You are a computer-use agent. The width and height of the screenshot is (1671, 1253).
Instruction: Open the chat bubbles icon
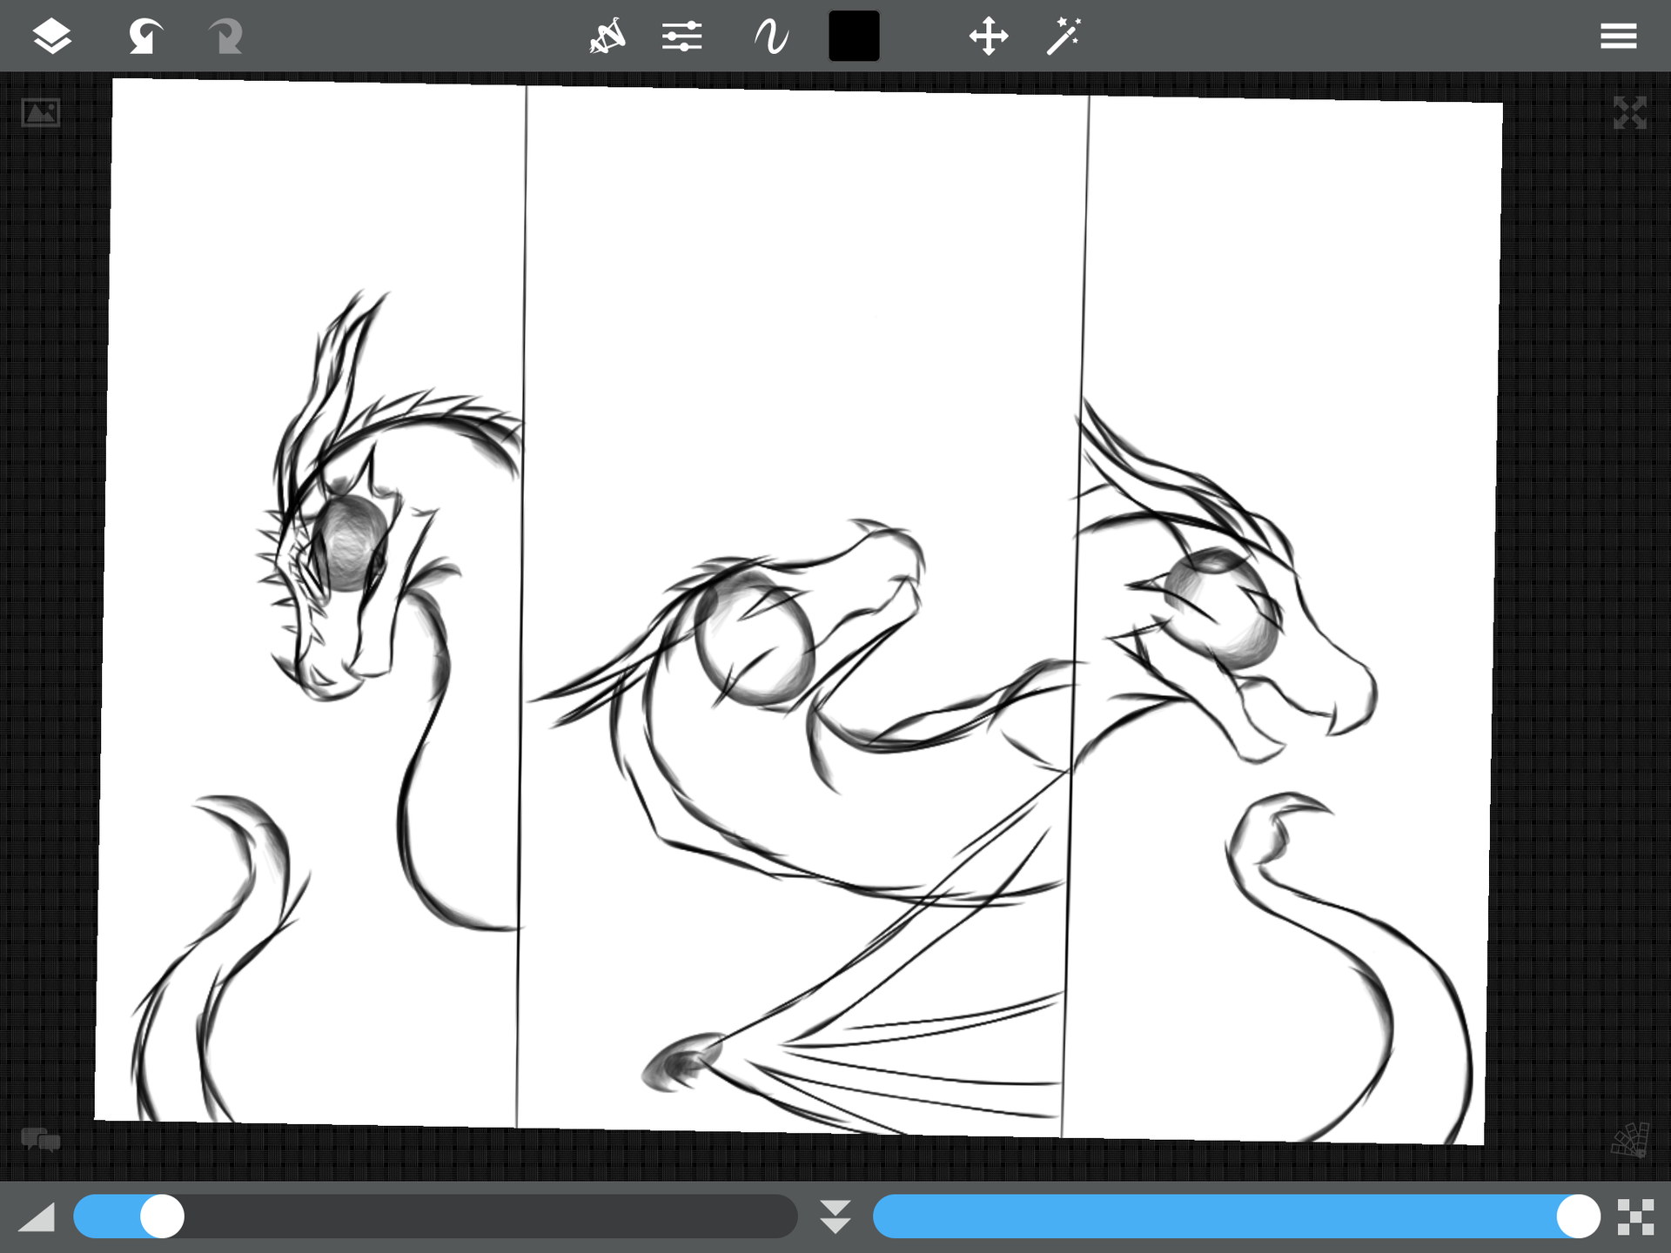click(41, 1139)
